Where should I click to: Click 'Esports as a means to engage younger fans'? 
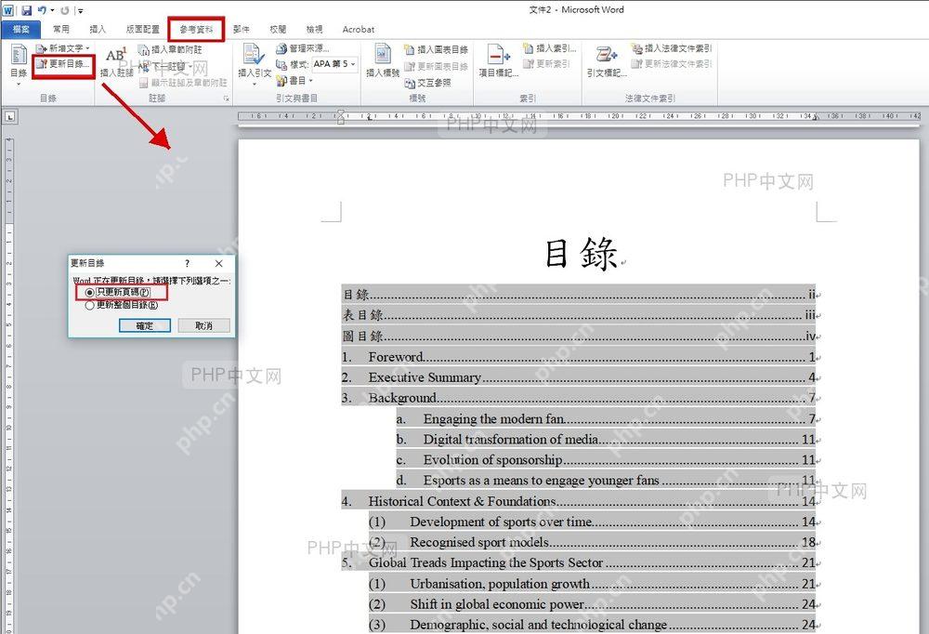(606, 480)
